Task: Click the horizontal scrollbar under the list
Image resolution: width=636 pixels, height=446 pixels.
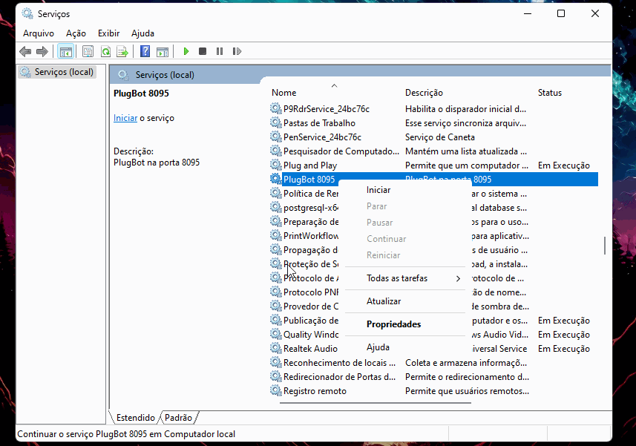Action: pos(376,403)
